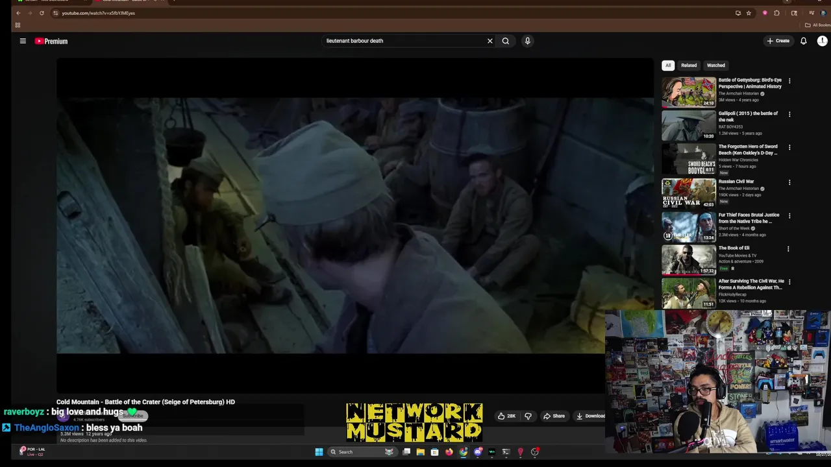The image size is (831, 467).
Task: Open Discord from the taskbar
Action: point(478,452)
